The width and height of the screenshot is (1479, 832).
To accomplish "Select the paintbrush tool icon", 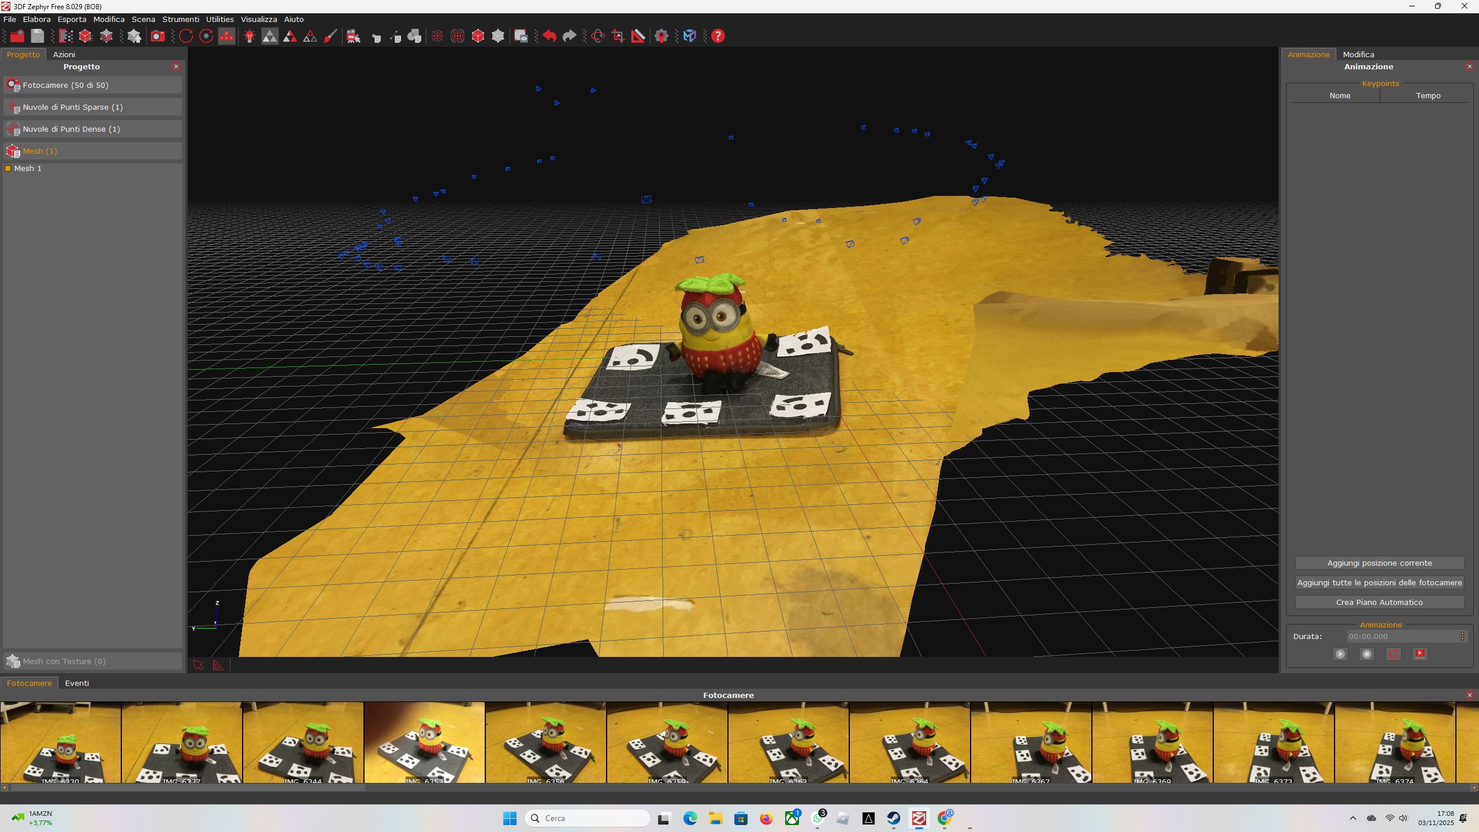I will pos(330,36).
